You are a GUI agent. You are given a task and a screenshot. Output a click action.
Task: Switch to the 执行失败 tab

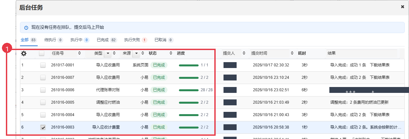click(x=136, y=40)
